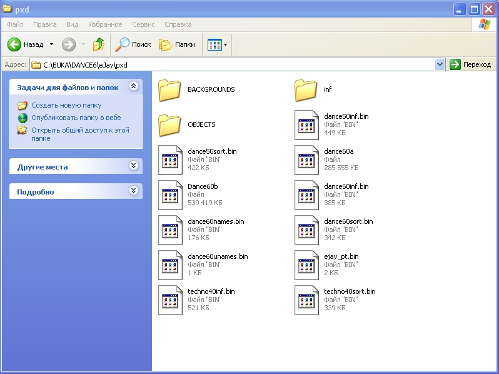The width and height of the screenshot is (499, 374).
Task: Open the Назад history dropdown arrow
Action: (x=51, y=44)
